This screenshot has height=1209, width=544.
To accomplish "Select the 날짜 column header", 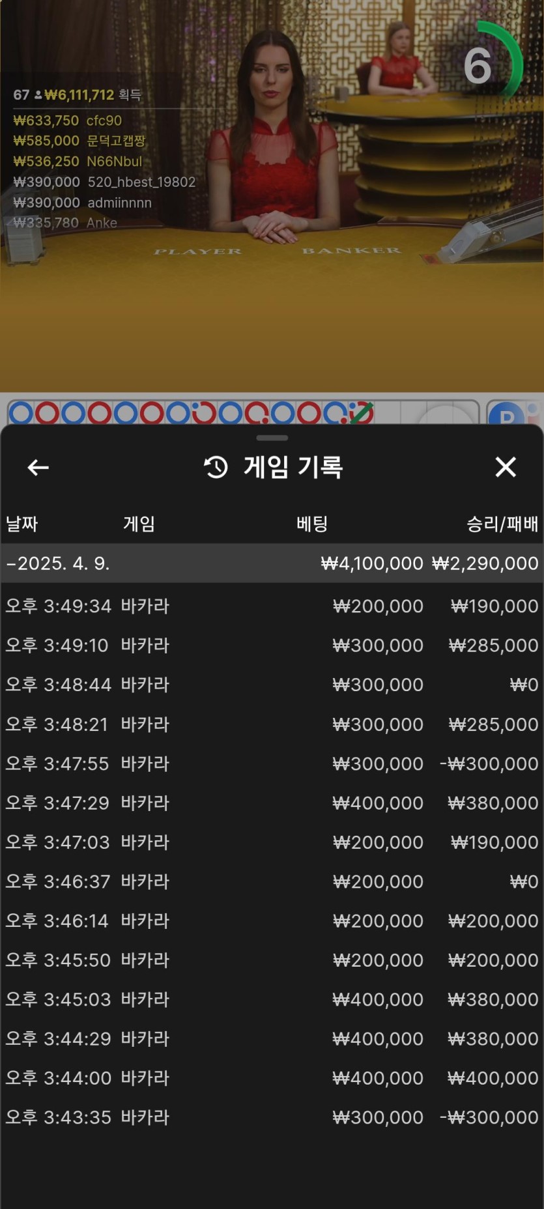I will 22,524.
